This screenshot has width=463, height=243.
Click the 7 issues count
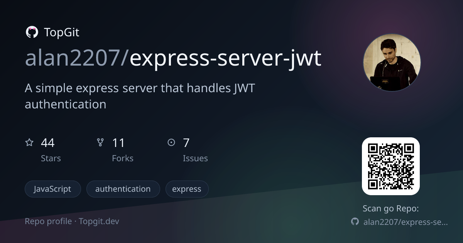click(x=186, y=143)
